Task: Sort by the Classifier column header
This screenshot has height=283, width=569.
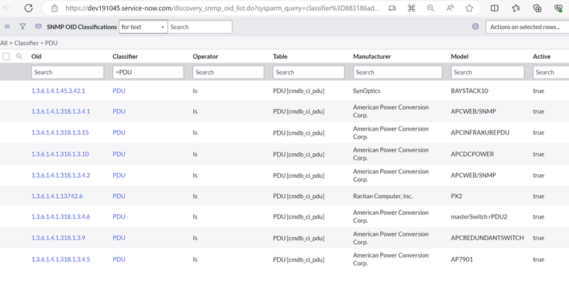Action: [125, 57]
